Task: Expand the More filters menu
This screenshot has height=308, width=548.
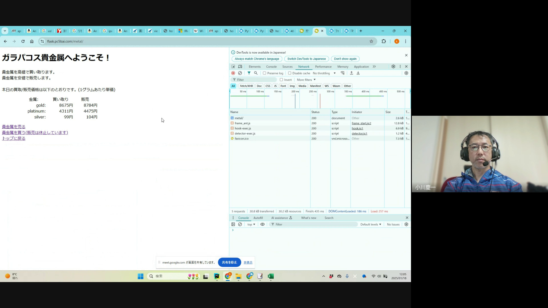Action: 306,80
